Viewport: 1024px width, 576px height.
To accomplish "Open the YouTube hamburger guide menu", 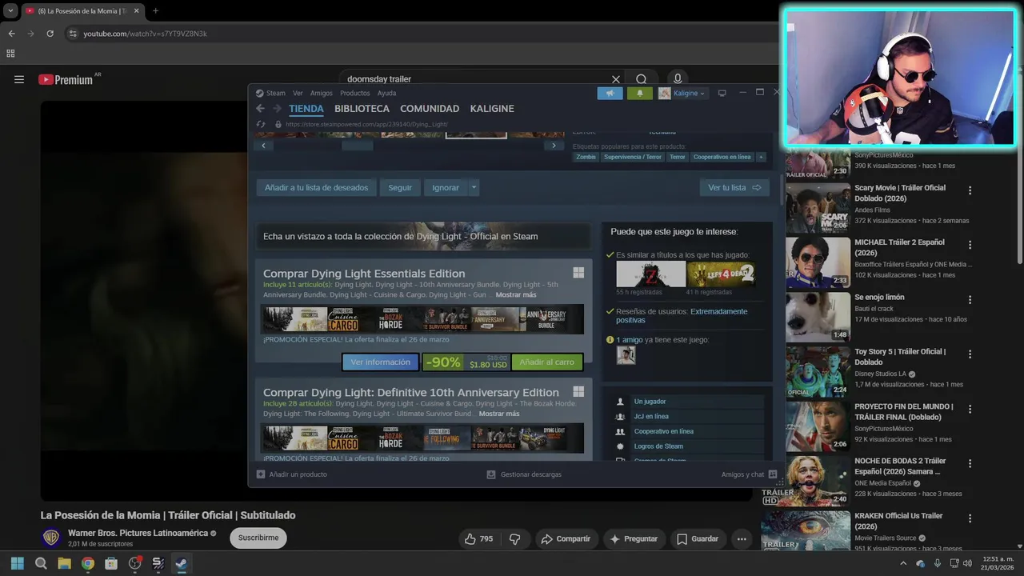I will point(19,79).
